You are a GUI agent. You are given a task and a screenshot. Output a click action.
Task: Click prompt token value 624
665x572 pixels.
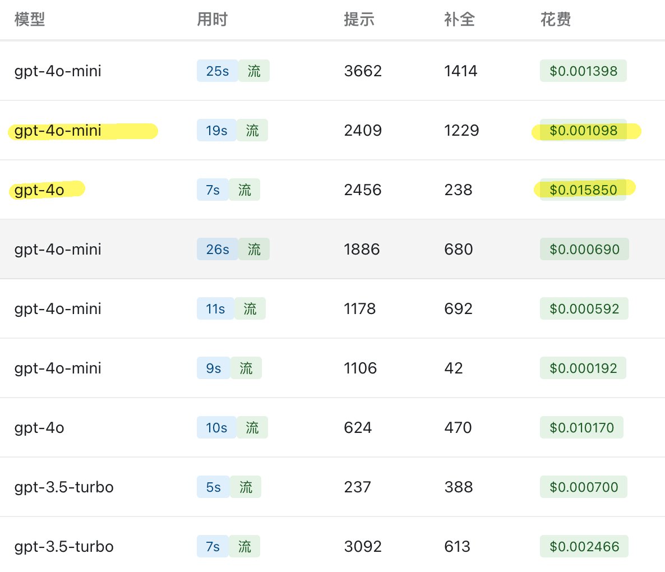pyautogui.click(x=358, y=427)
